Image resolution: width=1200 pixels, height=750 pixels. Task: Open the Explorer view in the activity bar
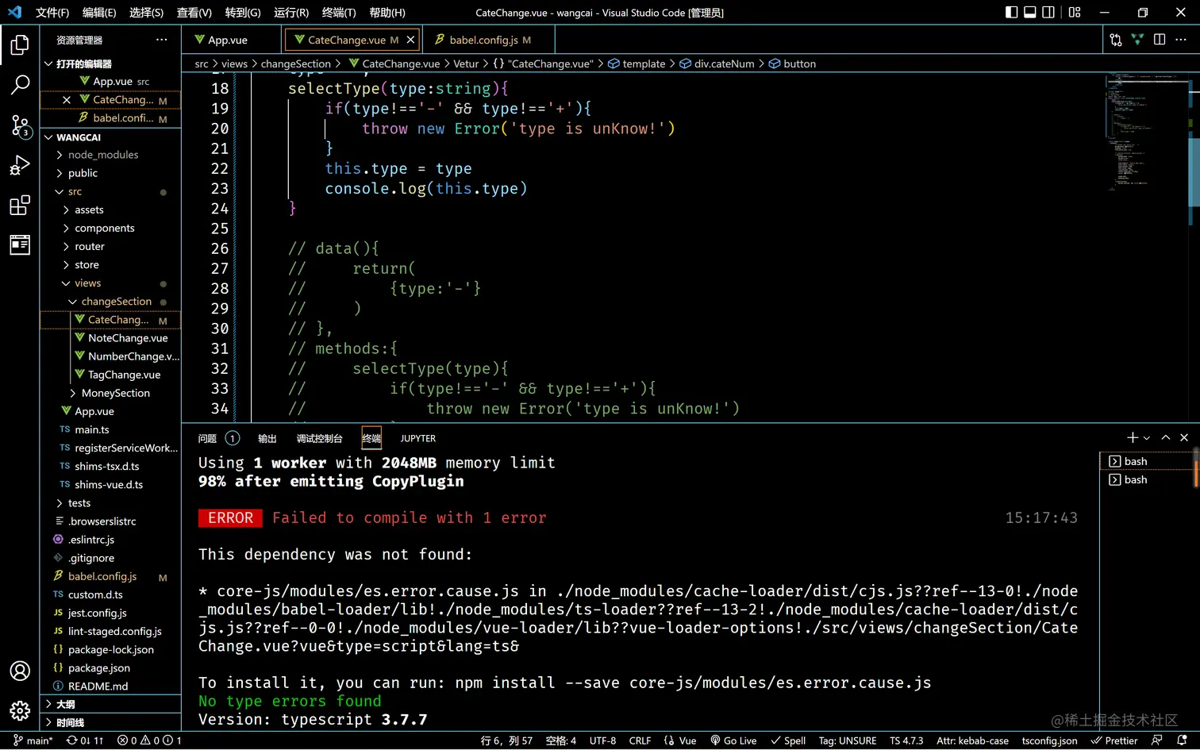click(x=20, y=45)
